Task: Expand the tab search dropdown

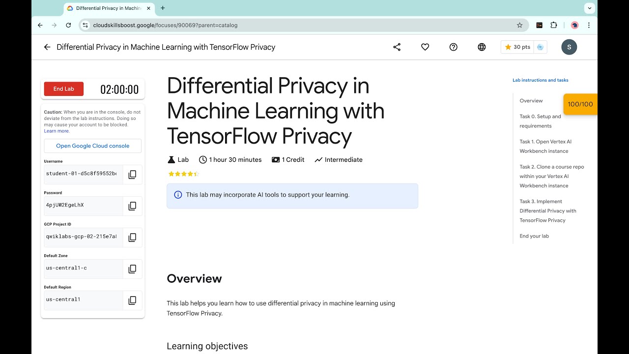Action: [589, 8]
